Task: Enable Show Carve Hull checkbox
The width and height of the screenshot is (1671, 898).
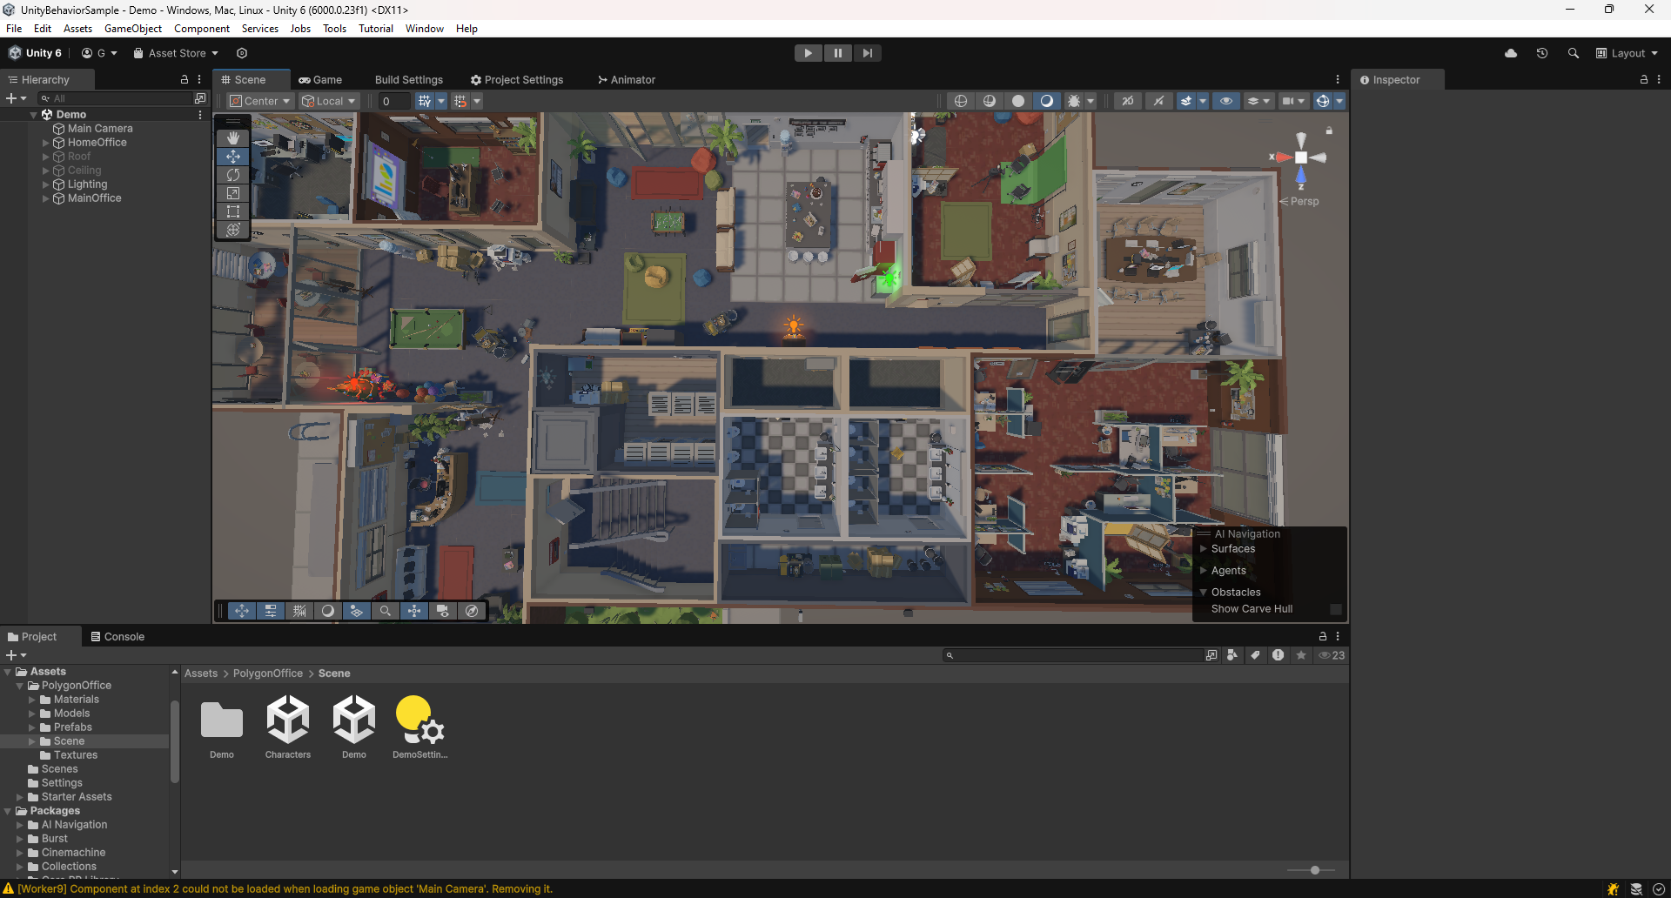Action: pos(1336,609)
